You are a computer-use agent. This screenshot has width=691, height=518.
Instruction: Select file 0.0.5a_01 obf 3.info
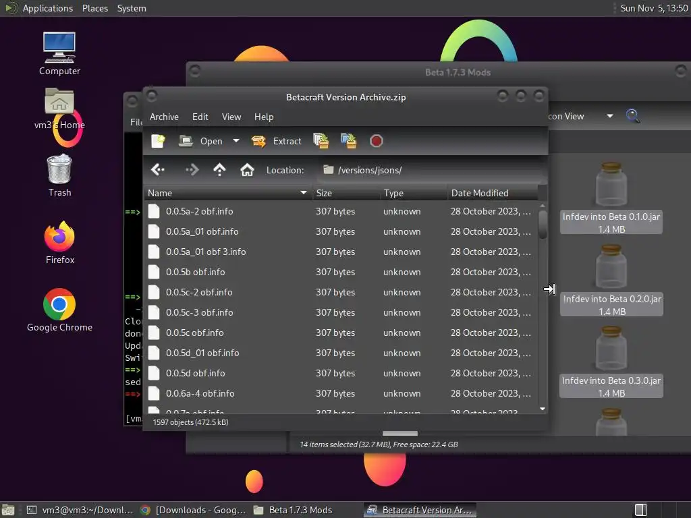pyautogui.click(x=341, y=252)
